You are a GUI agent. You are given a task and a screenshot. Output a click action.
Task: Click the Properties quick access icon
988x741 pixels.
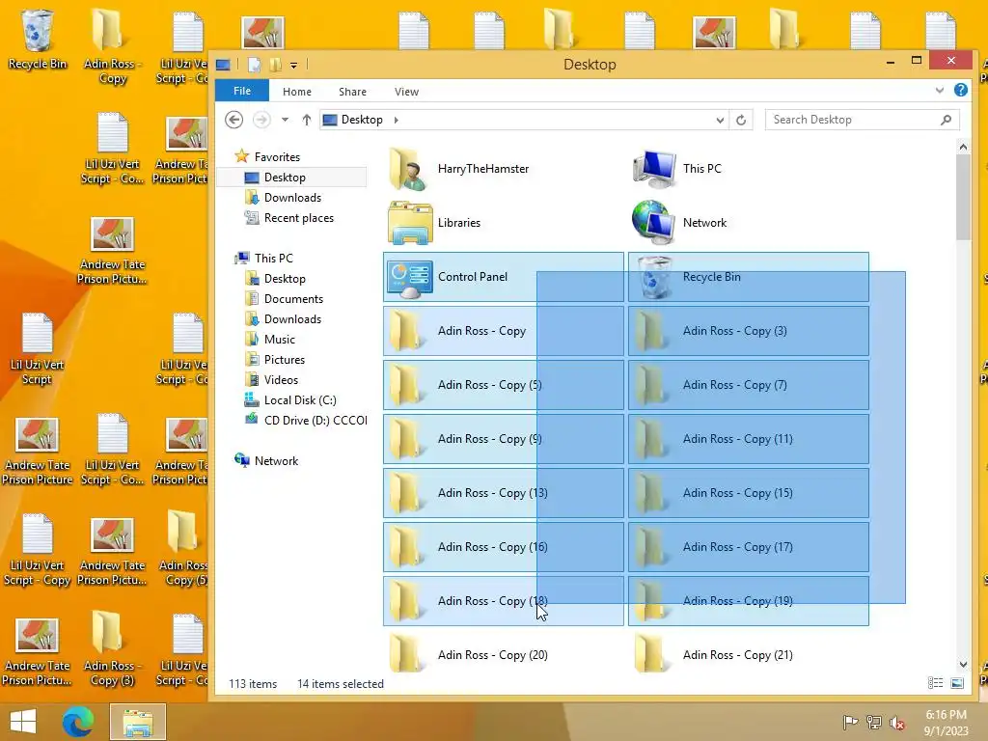[254, 65]
